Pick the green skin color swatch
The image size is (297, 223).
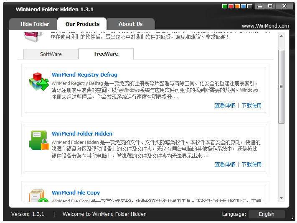[225, 6]
